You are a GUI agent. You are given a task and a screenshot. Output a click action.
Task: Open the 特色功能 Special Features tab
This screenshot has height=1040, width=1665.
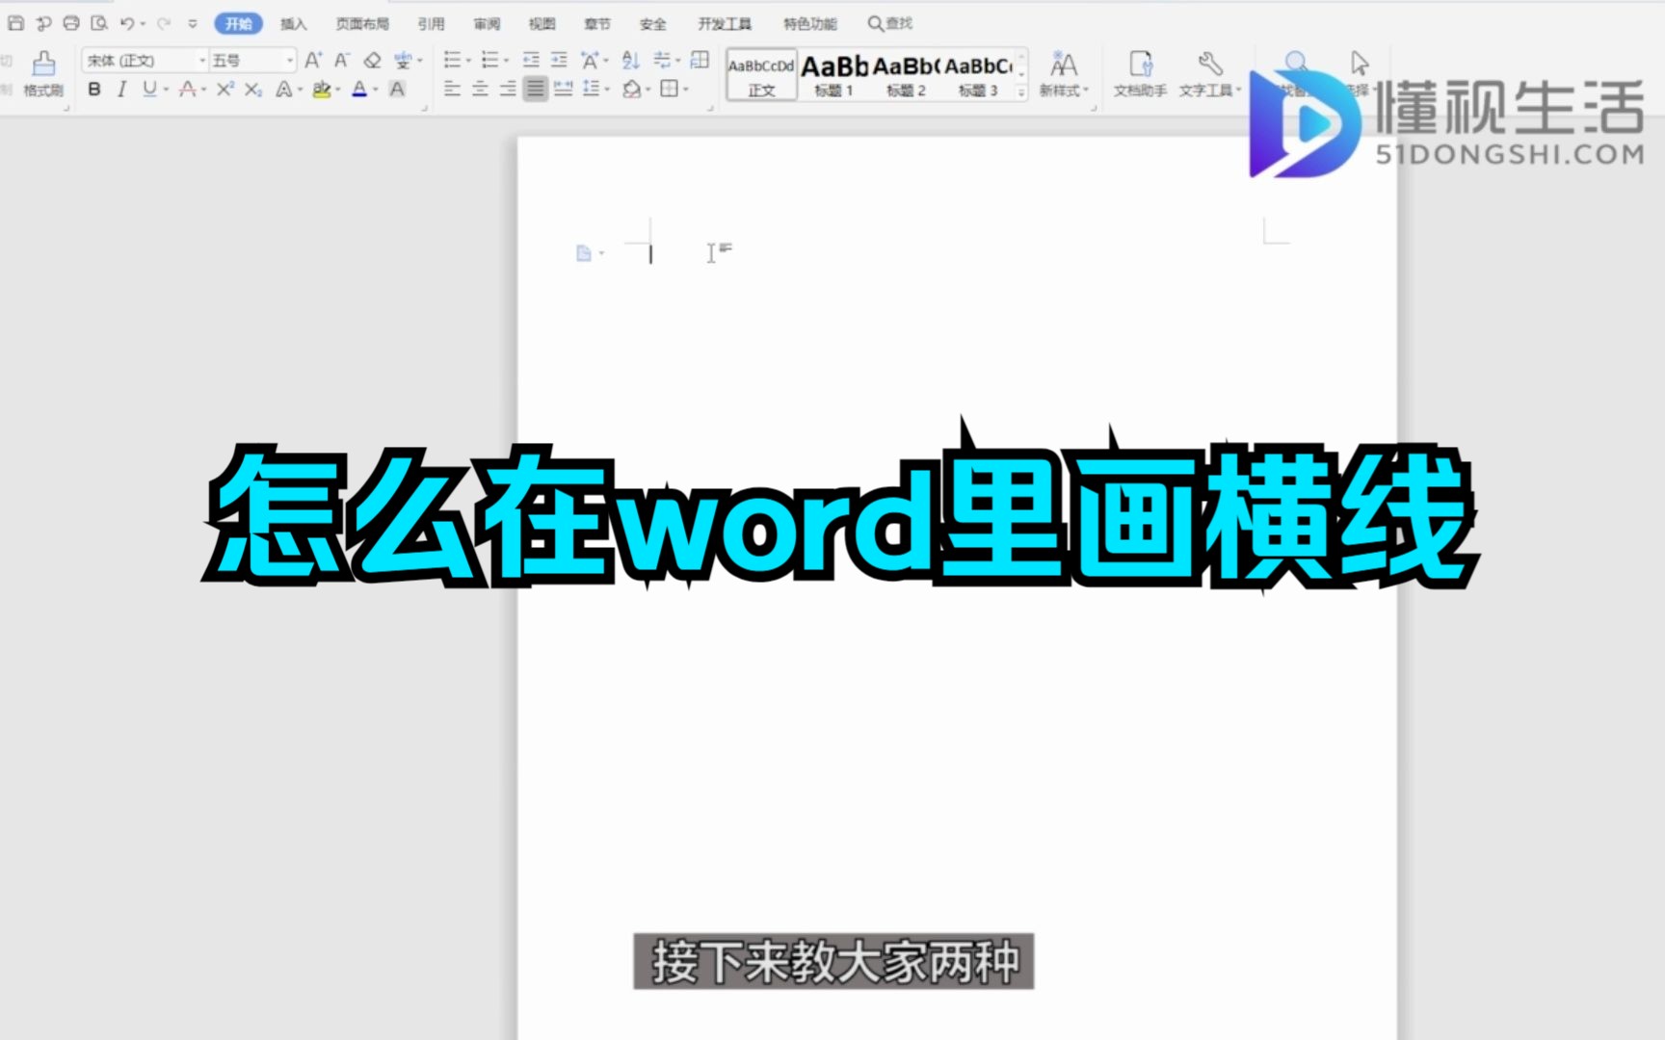click(809, 23)
